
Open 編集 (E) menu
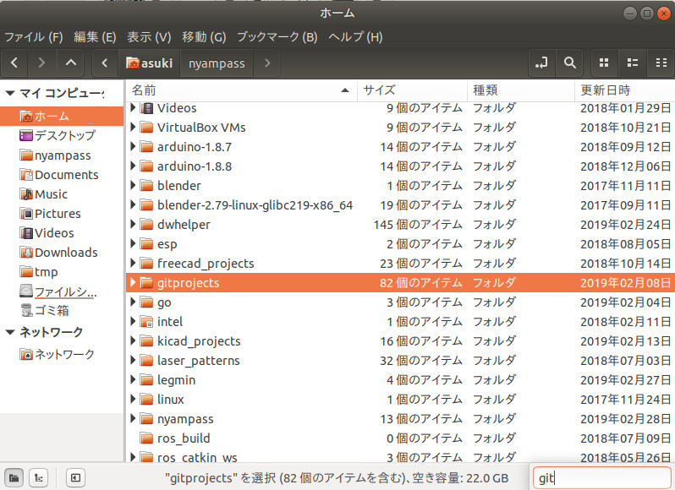tap(95, 37)
